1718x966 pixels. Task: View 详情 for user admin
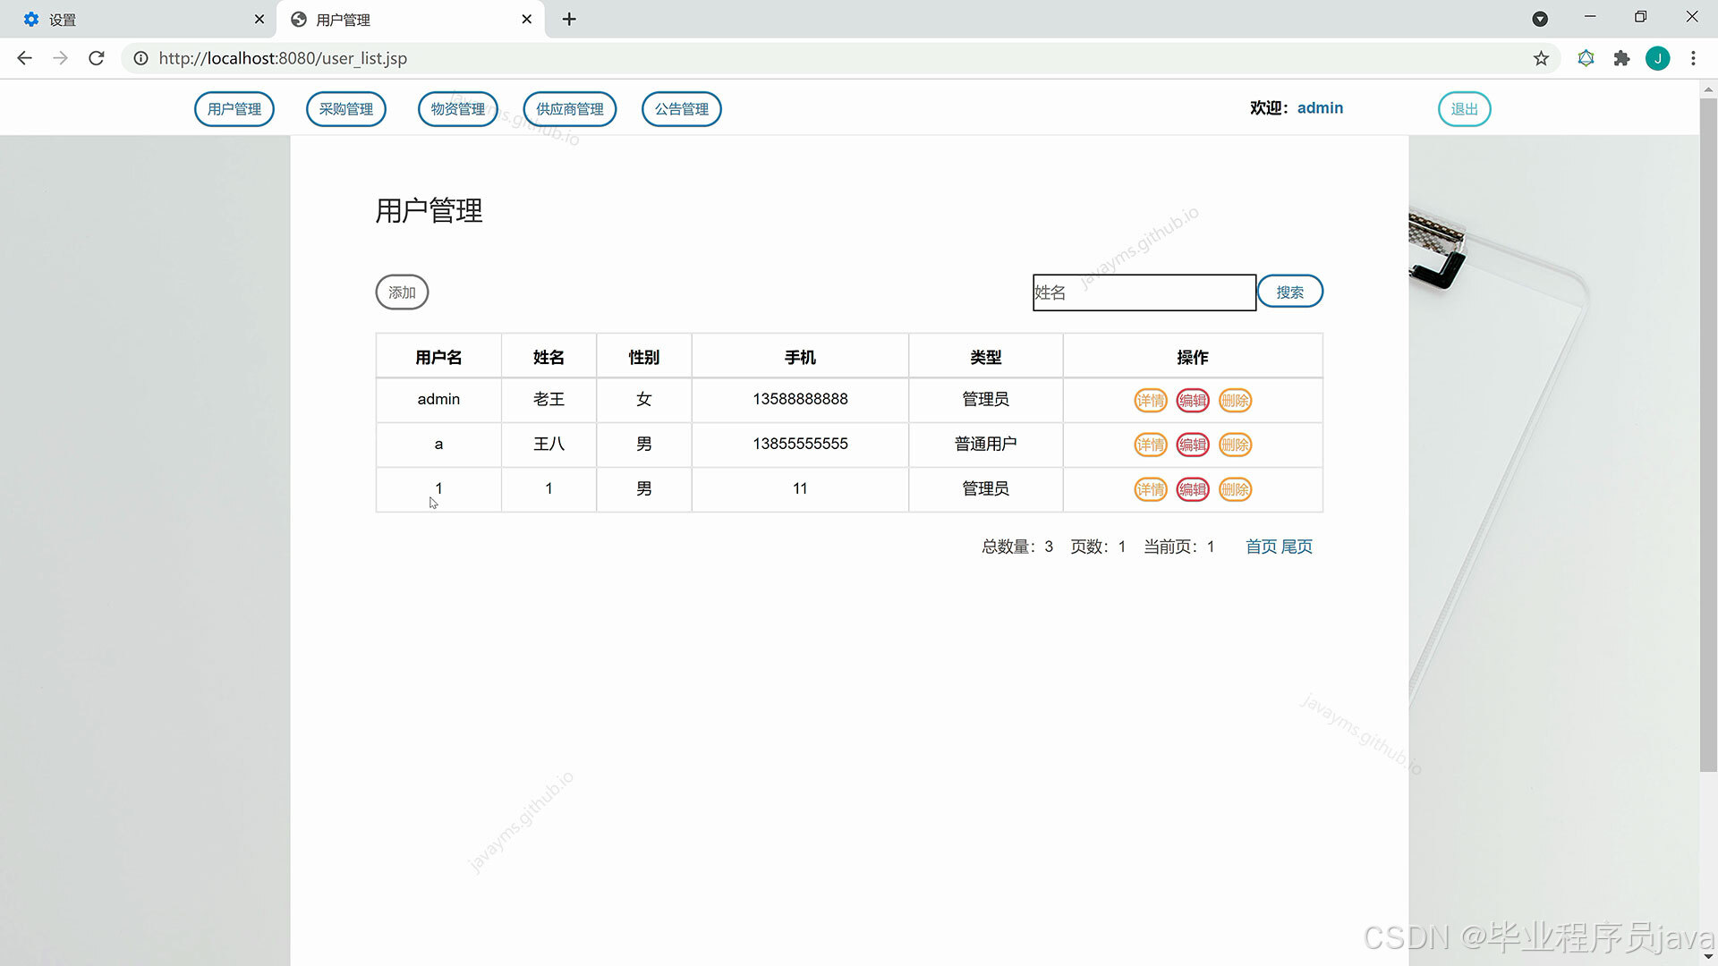pyautogui.click(x=1151, y=400)
